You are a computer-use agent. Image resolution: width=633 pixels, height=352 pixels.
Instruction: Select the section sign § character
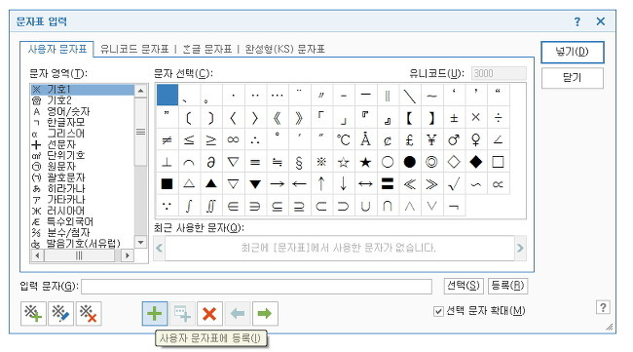click(299, 162)
